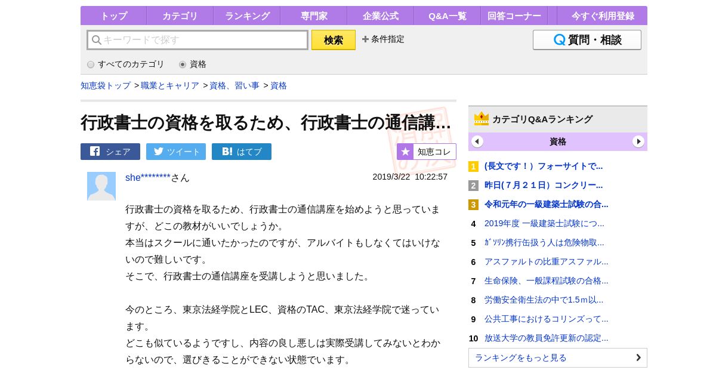Click the plus icon for 条件指定
This screenshot has height=376, width=716.
[365, 39]
